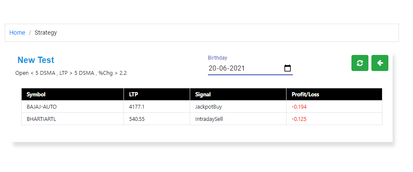Click the JackpotBuy signal cell
The image size is (413, 172).
click(x=238, y=107)
